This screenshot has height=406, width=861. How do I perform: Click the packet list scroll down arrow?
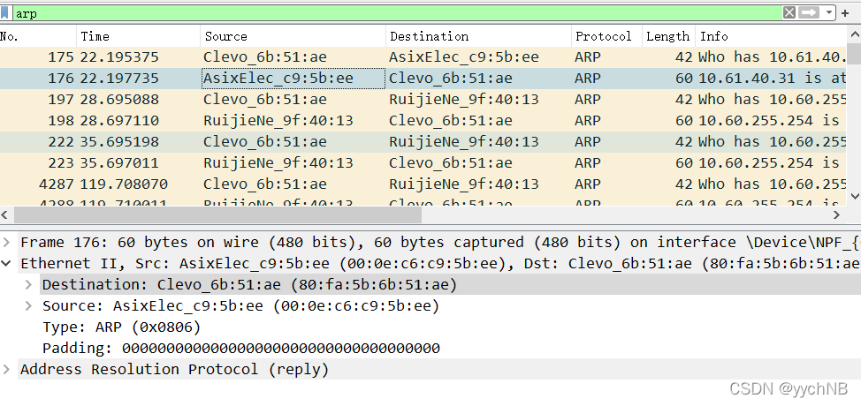coord(854,196)
